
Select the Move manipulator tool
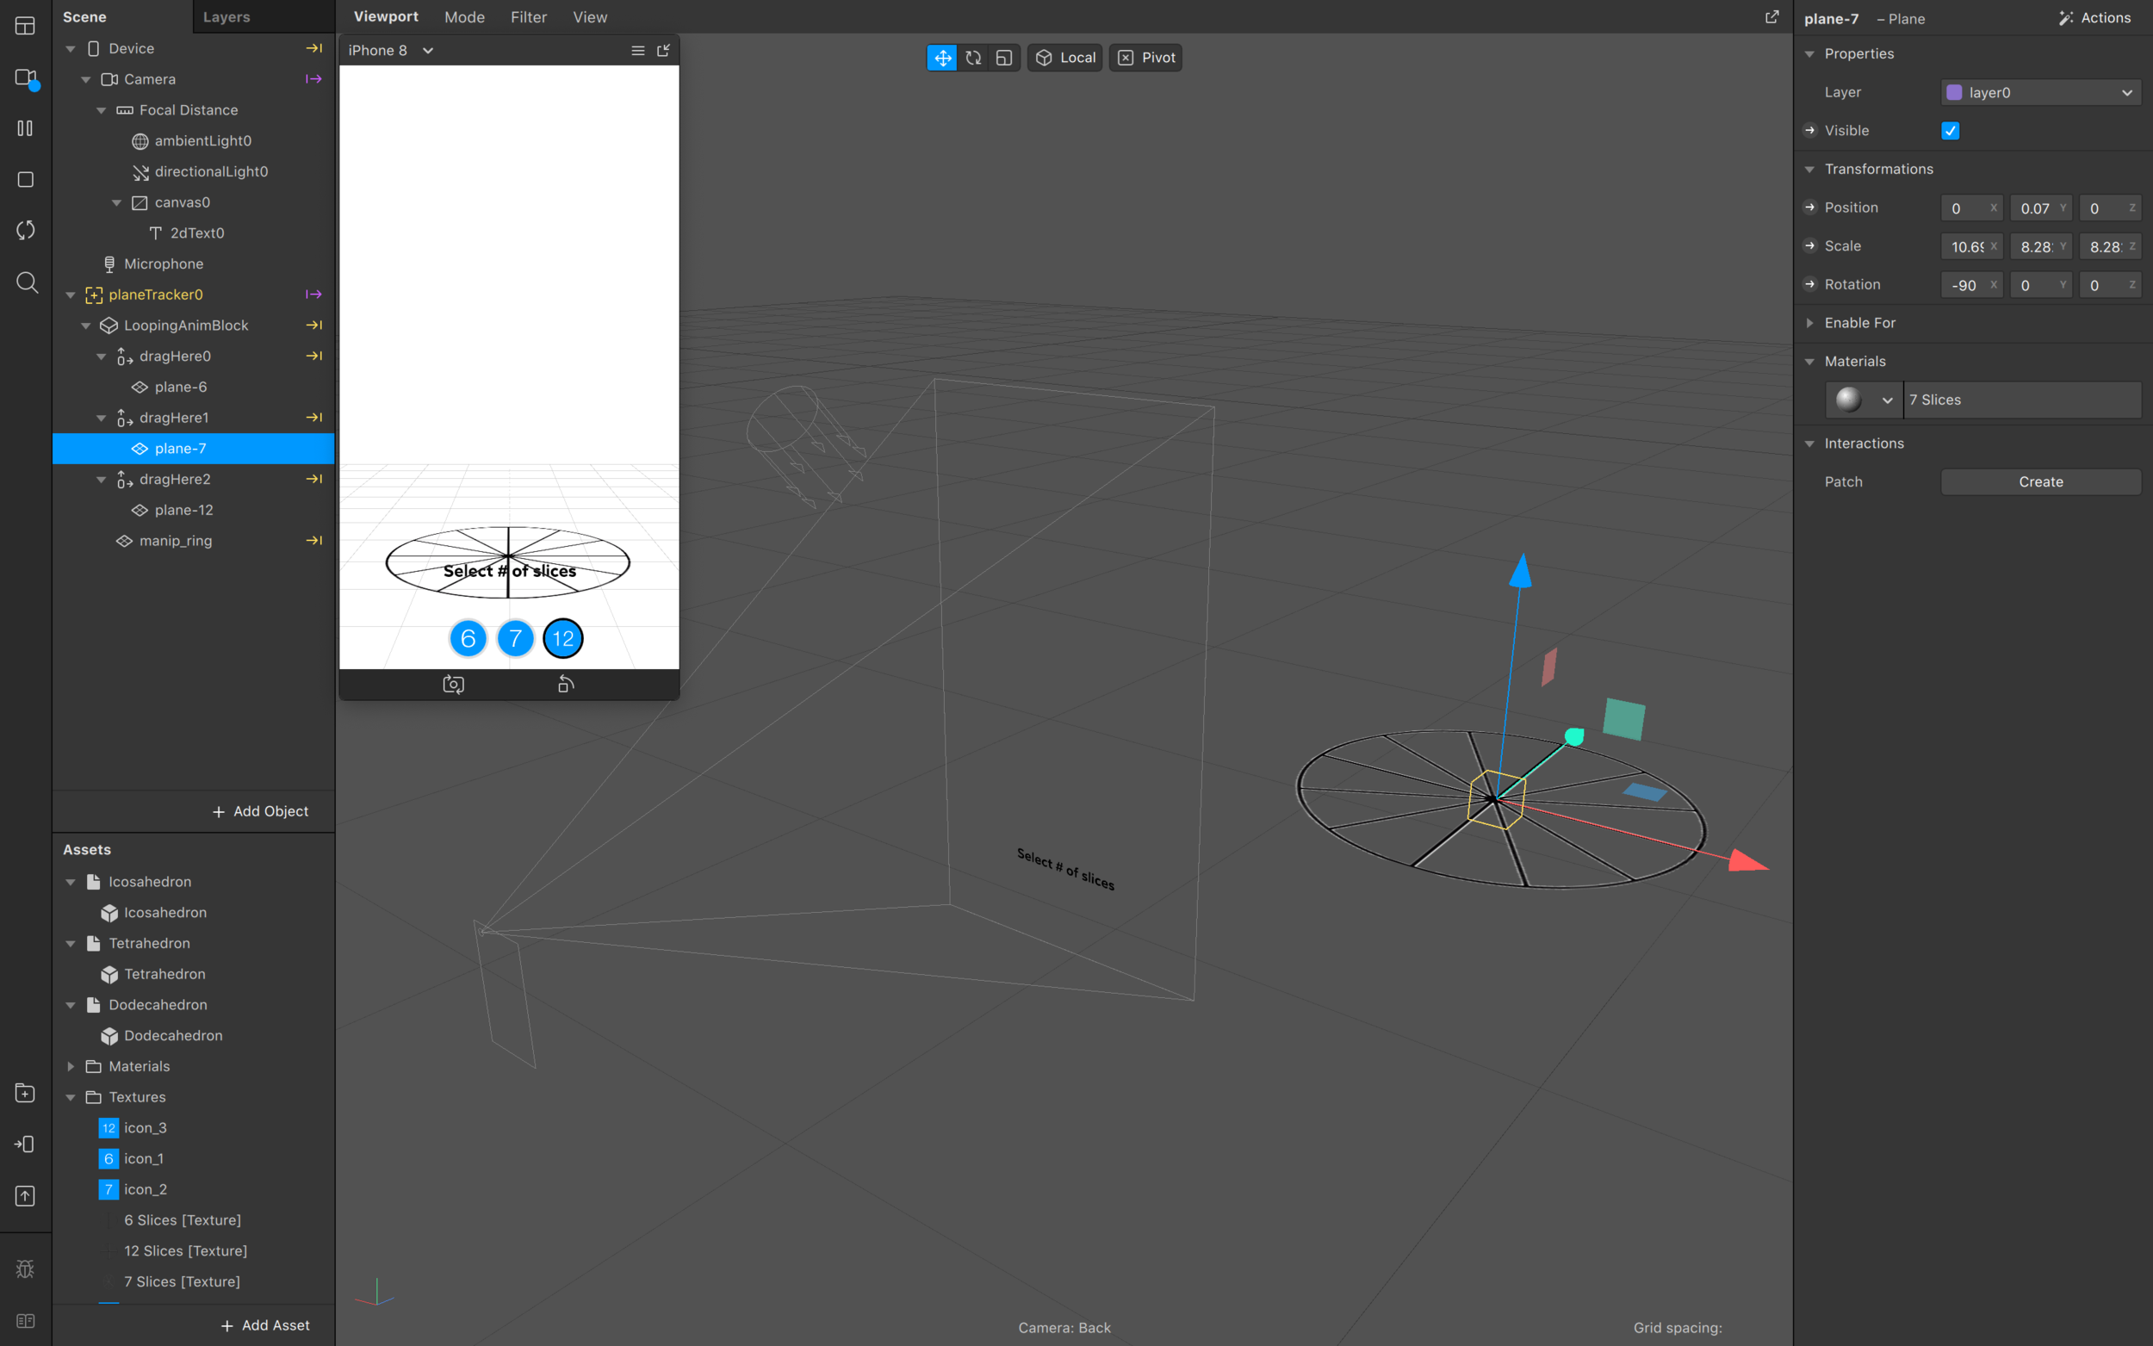click(x=941, y=58)
